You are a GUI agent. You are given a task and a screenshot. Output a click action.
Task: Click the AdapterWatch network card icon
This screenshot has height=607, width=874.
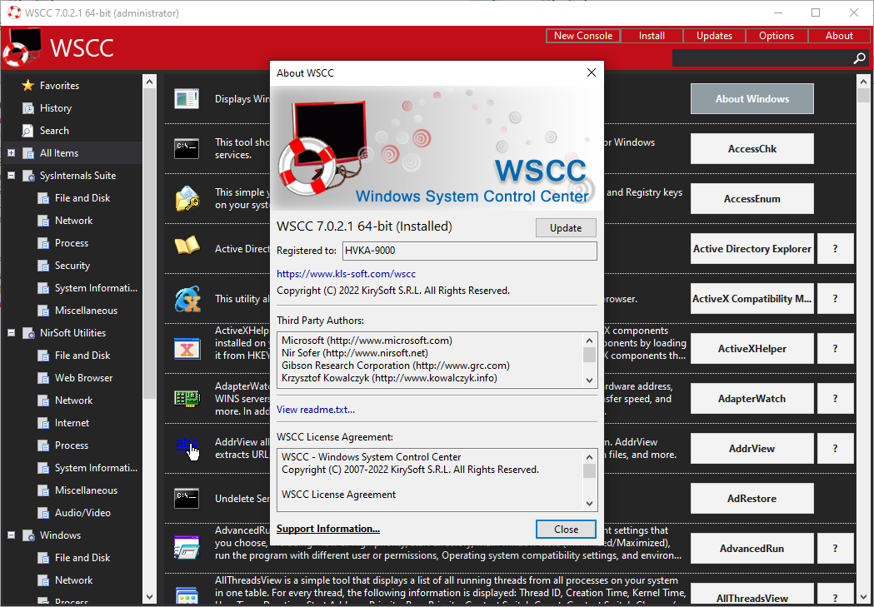click(x=187, y=398)
